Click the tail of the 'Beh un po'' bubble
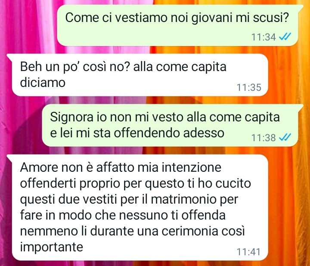 coord(9,56)
